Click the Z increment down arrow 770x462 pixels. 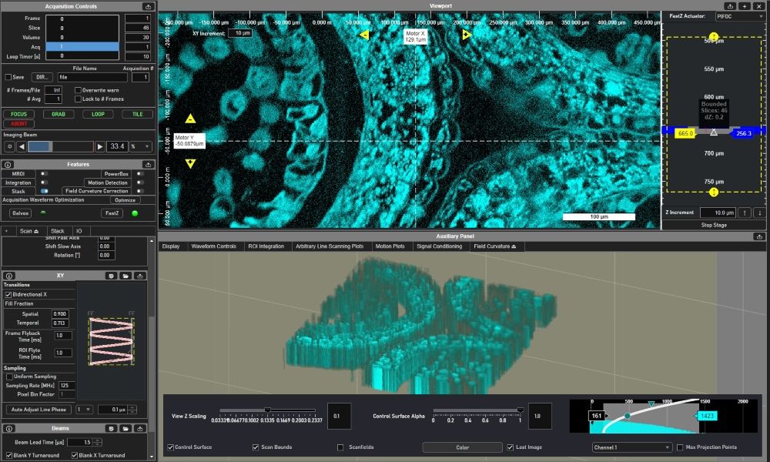coord(759,213)
